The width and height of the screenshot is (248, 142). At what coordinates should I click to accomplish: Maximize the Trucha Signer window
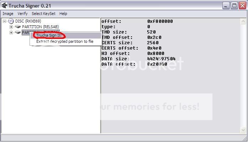pyautogui.click(x=234, y=6)
